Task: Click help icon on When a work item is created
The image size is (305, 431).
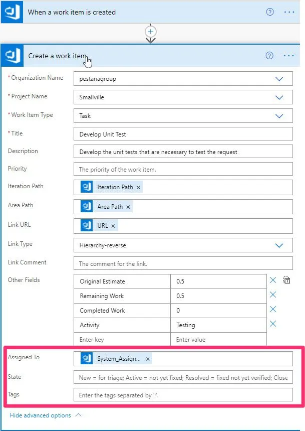Action: [269, 12]
